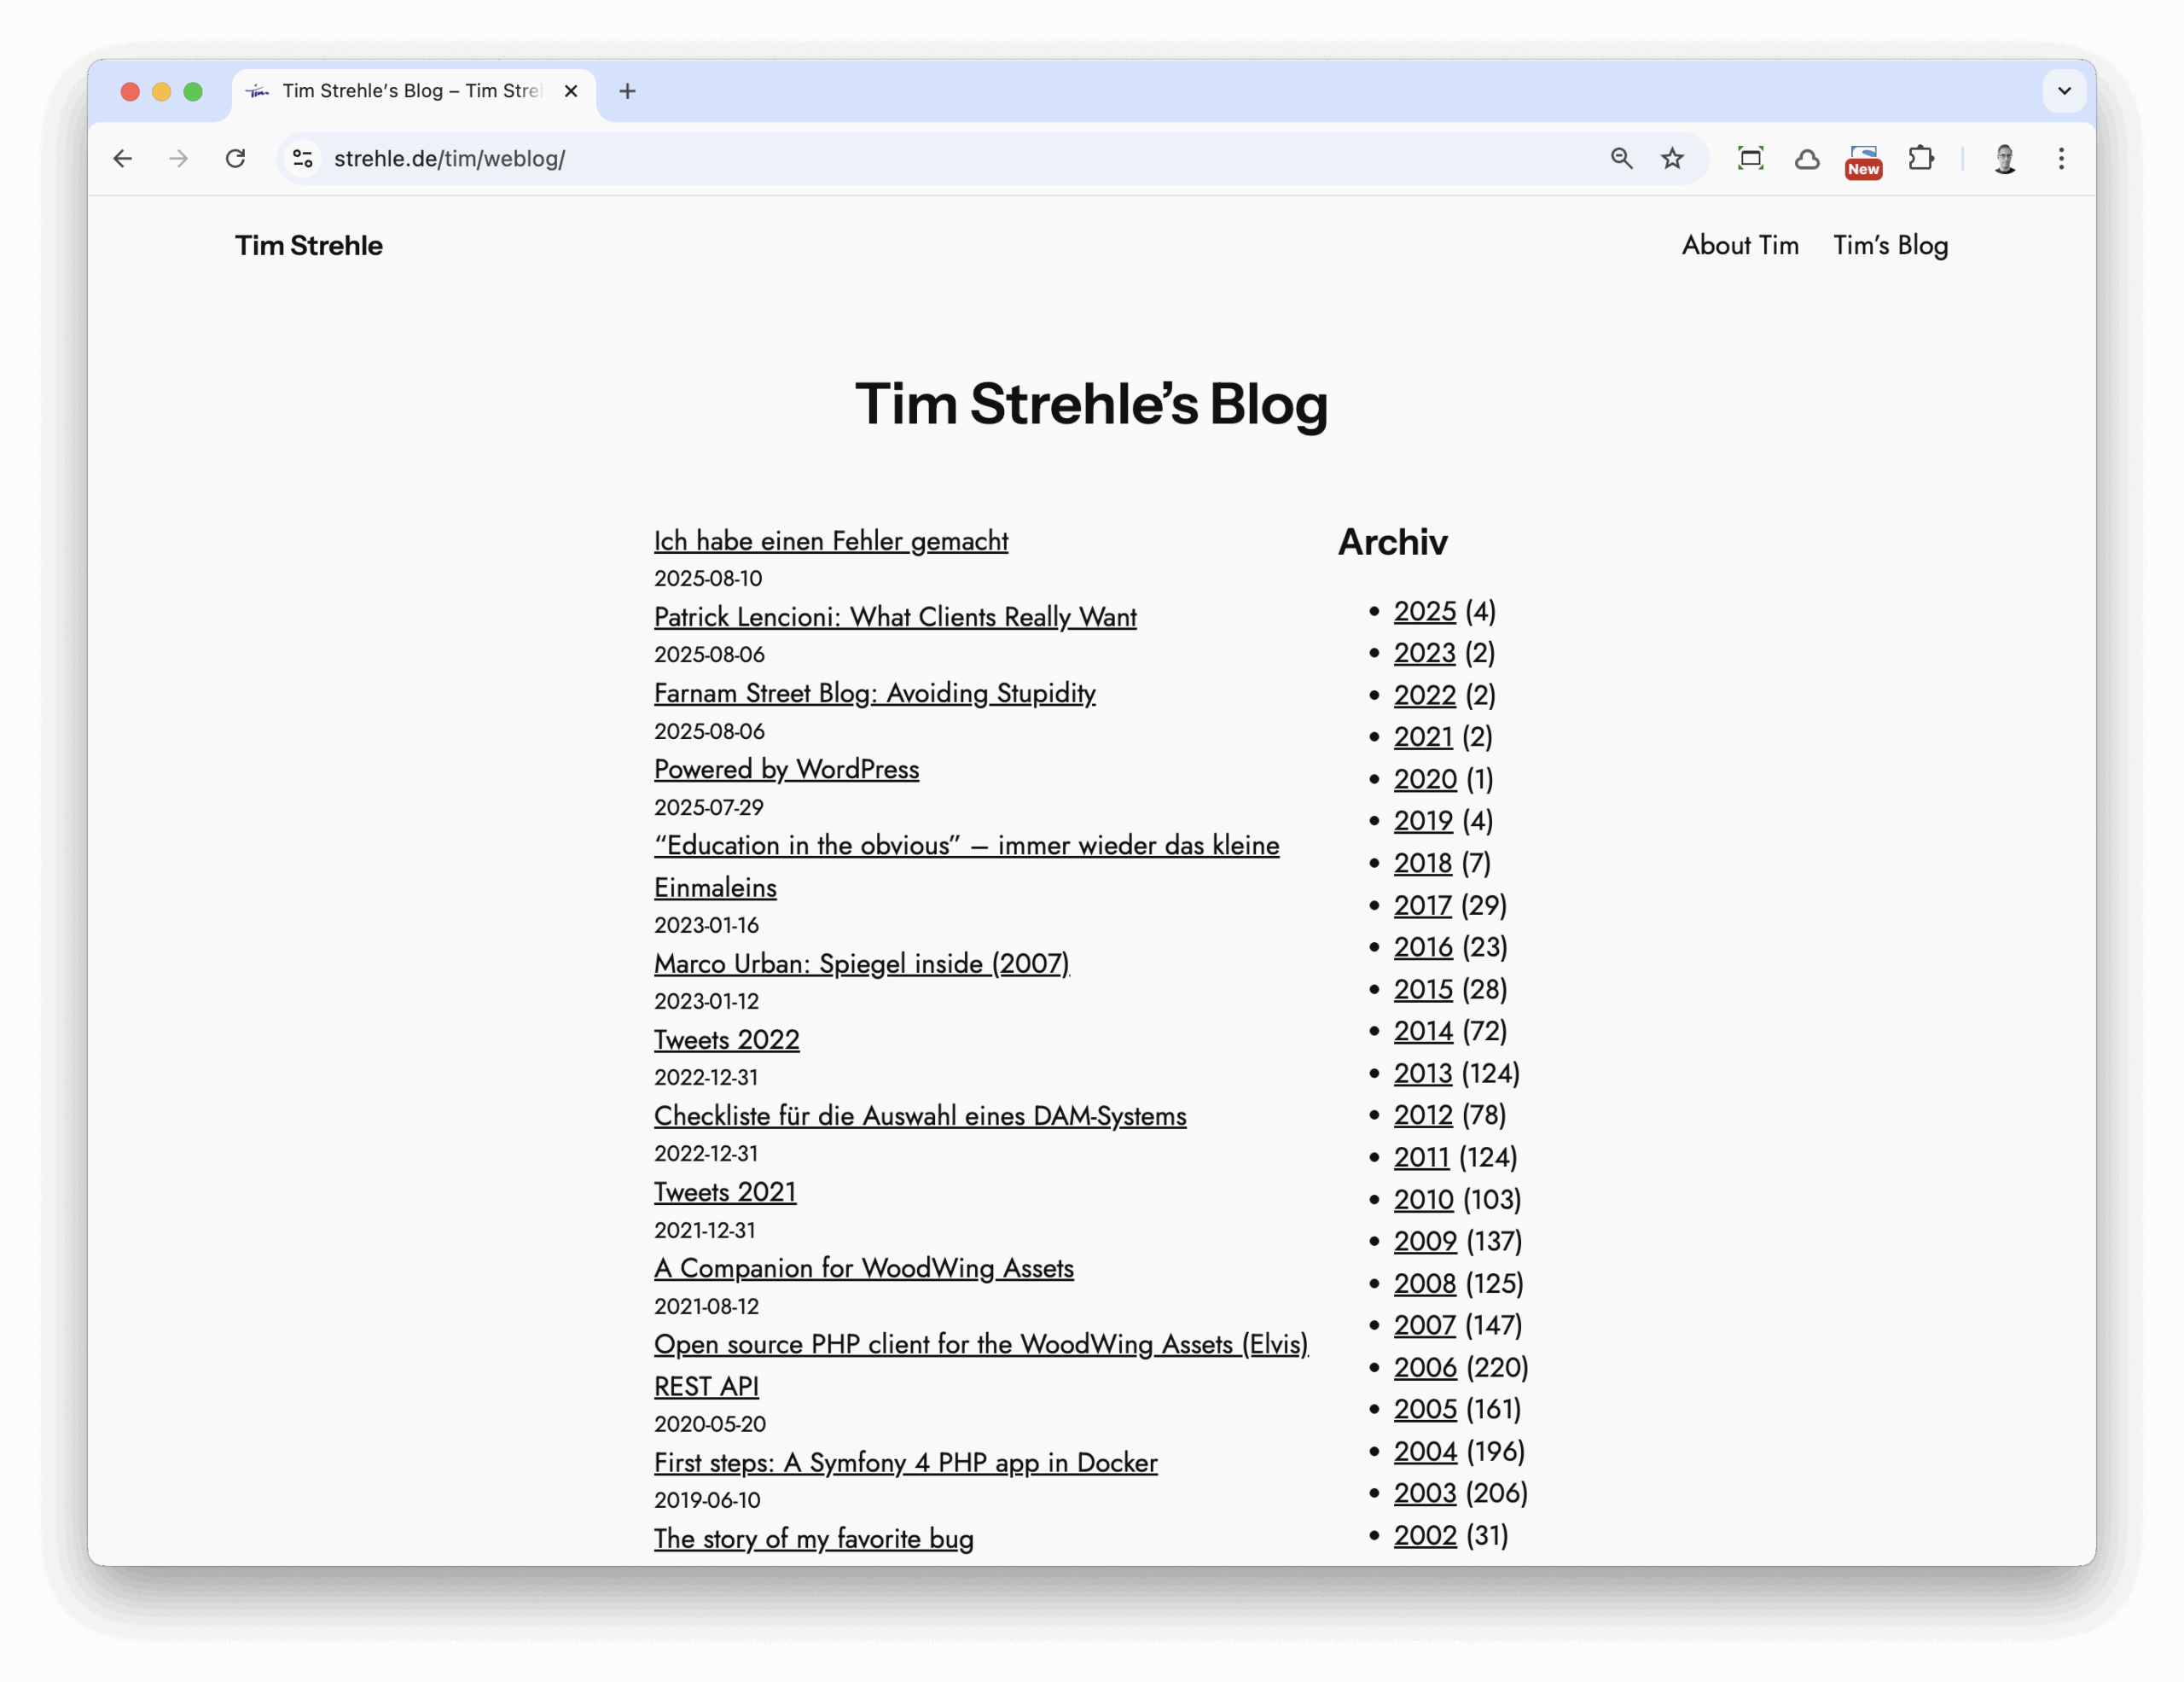Open site information icon in address bar
The width and height of the screenshot is (2184, 1682).
click(302, 158)
